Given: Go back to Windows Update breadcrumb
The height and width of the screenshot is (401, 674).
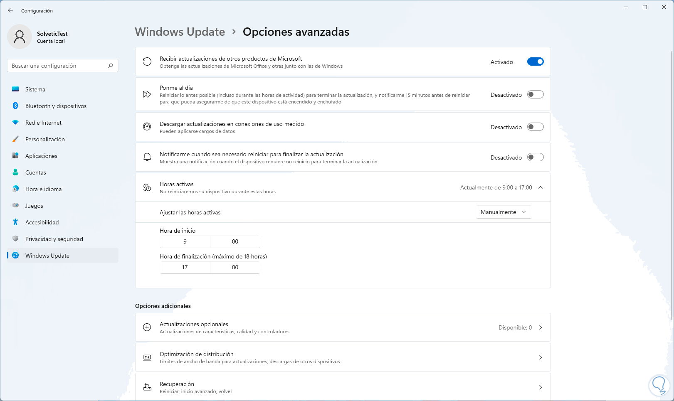Looking at the screenshot, I should coord(180,32).
